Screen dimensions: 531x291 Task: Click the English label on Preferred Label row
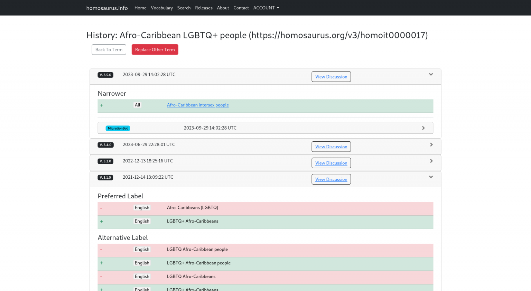142,207
